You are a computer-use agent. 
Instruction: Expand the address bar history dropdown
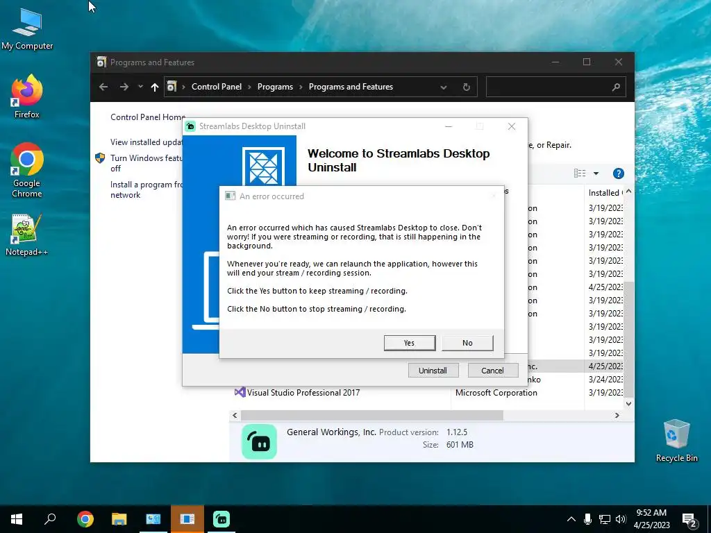[444, 87]
